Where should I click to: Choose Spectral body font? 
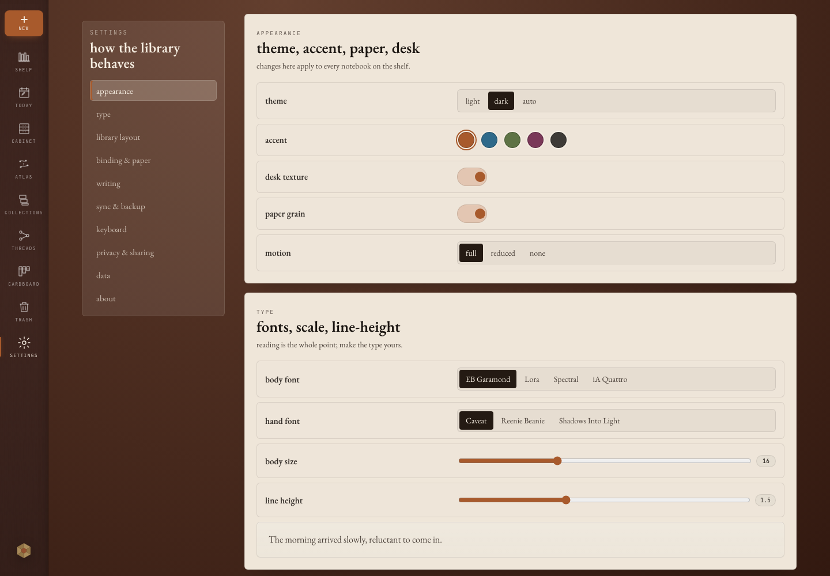tap(566, 379)
